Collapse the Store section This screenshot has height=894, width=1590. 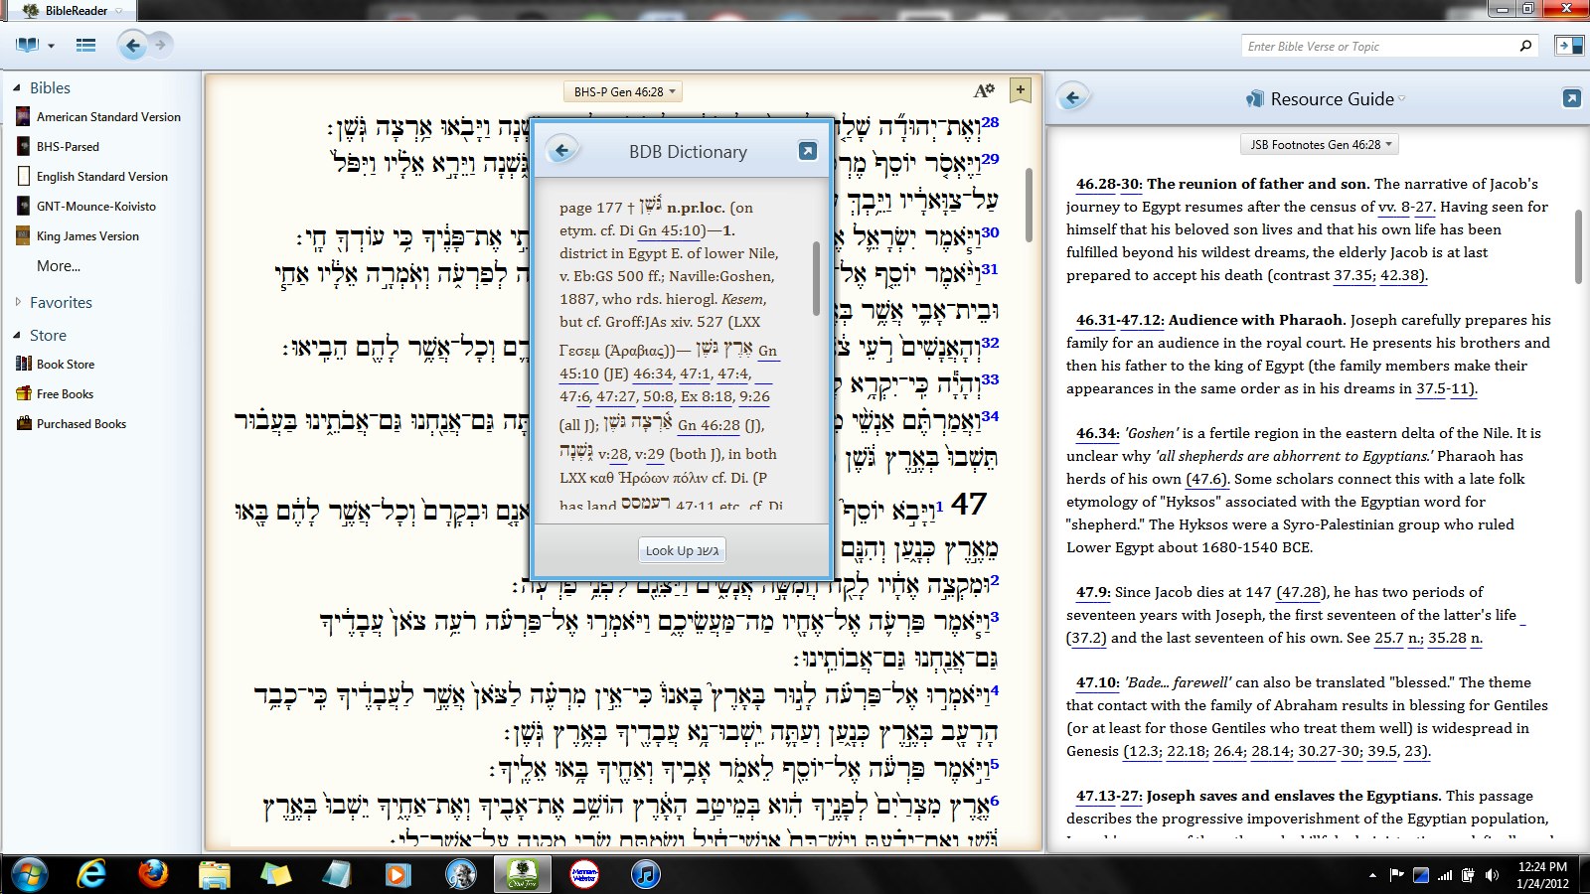click(x=17, y=335)
